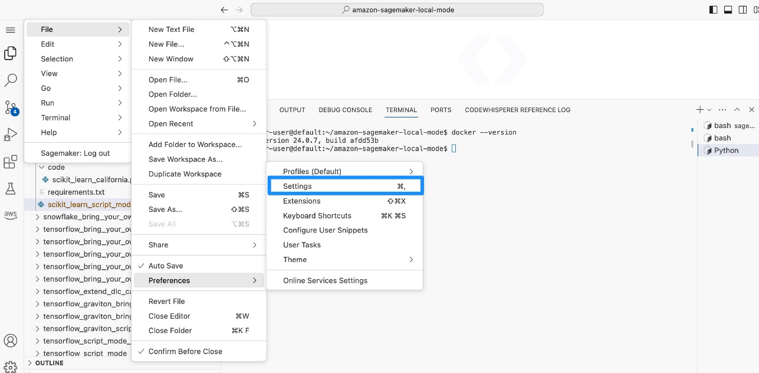Open the Testing flask view
Viewport: 759px width, 373px height.
[x=10, y=188]
